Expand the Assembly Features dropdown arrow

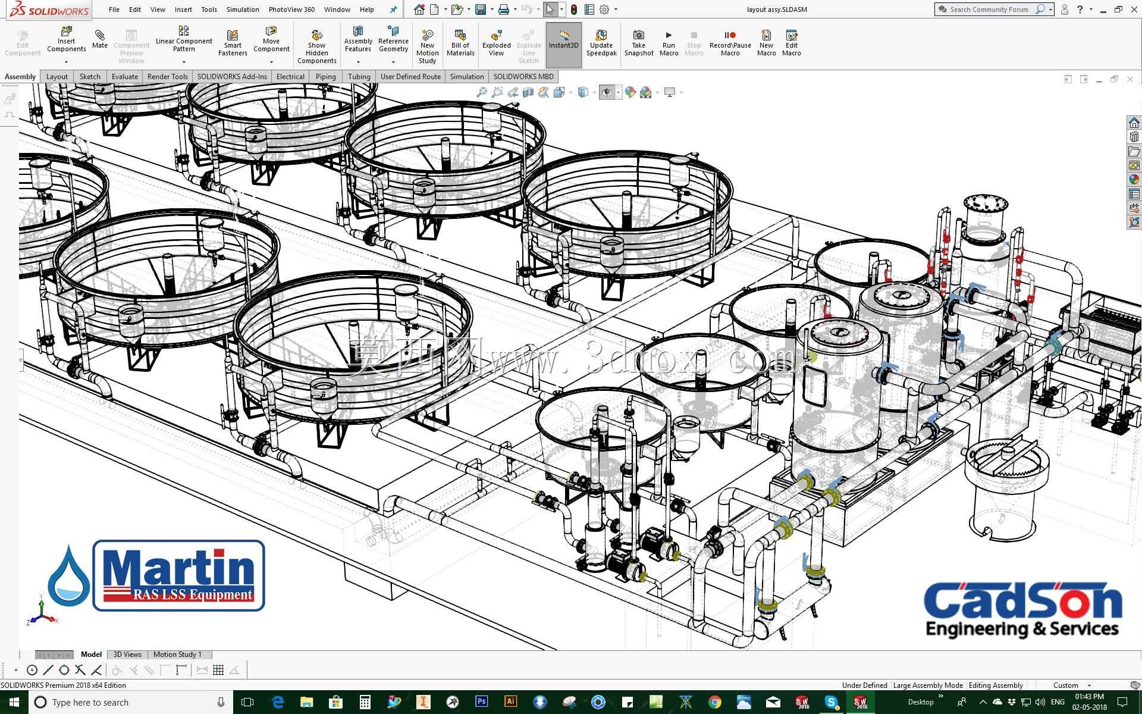click(358, 62)
